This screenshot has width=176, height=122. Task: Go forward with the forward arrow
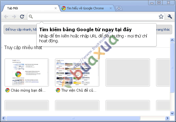pos(14,17)
